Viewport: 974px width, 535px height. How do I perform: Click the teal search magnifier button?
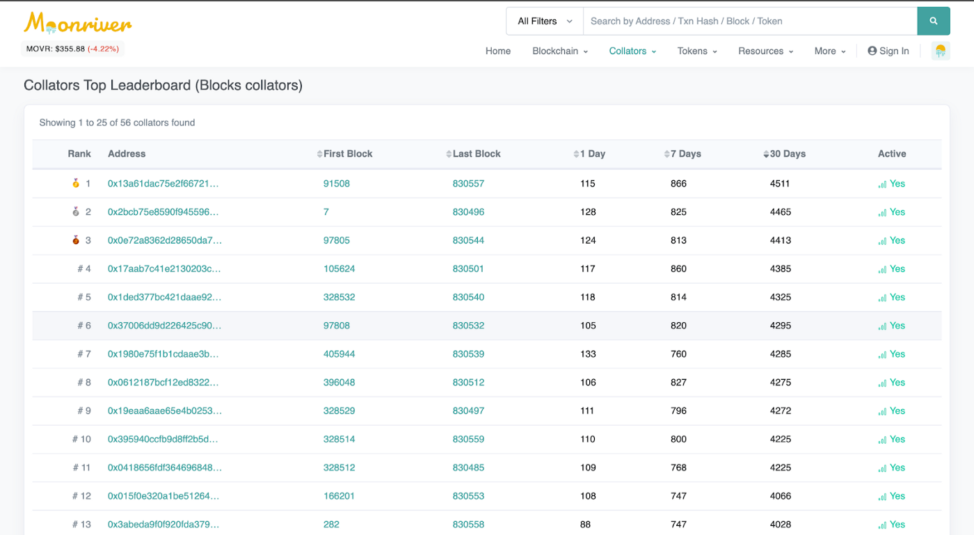934,21
